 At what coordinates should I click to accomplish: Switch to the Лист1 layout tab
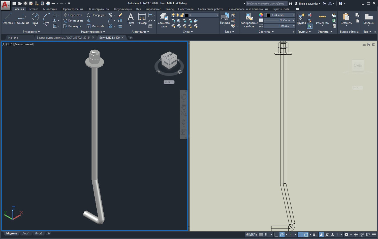click(x=26, y=233)
